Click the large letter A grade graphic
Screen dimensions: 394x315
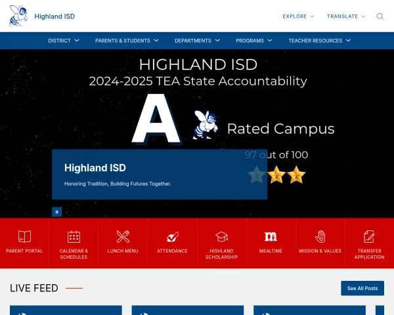click(156, 119)
